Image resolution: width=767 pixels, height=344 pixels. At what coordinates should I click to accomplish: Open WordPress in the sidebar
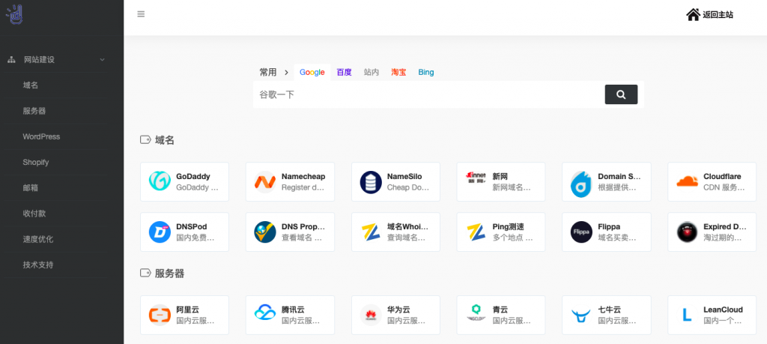pos(41,136)
